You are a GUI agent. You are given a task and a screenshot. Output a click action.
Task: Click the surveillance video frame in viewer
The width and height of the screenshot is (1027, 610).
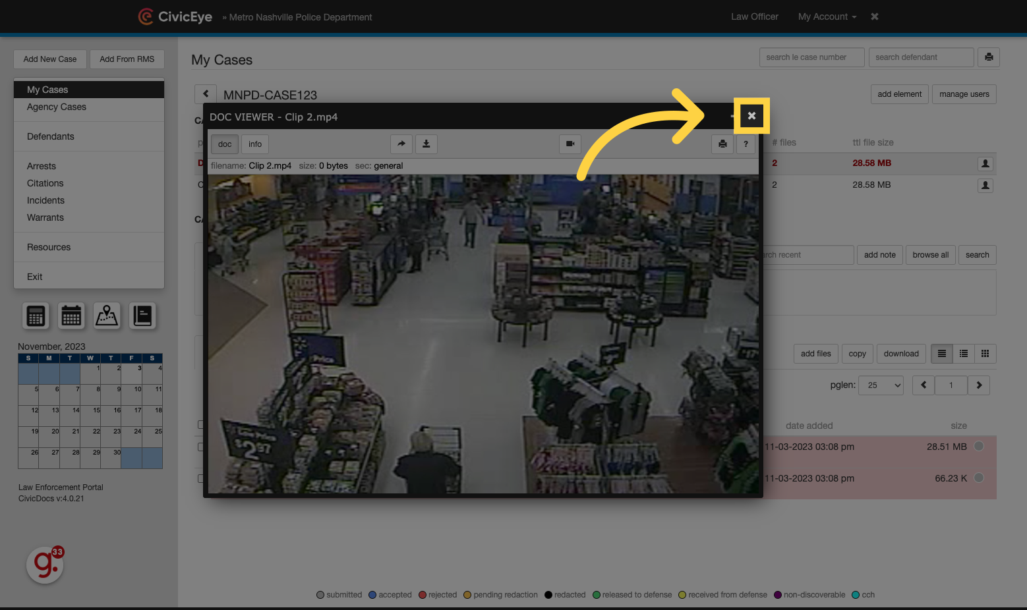[x=483, y=334]
